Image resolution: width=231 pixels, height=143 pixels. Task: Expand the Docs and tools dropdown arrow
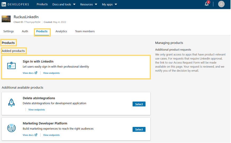click(74, 5)
